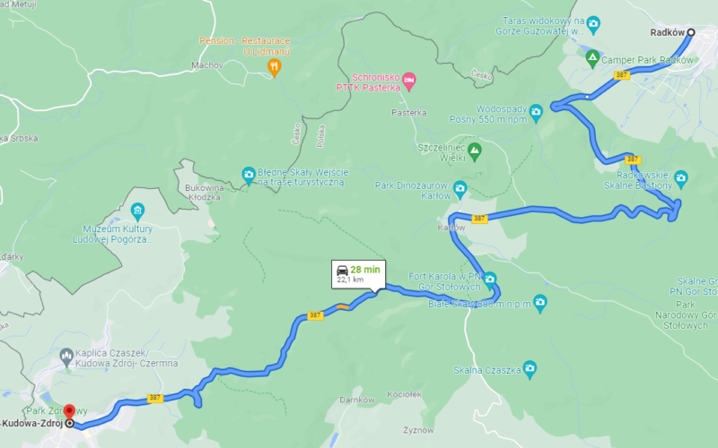Click the Taras widokowy na Górze Guzowatej icon
The image size is (718, 448).
[x=593, y=24]
